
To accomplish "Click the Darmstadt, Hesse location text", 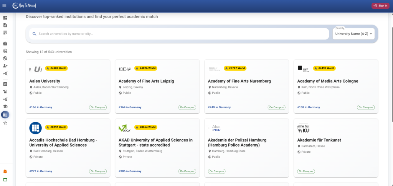I will [x=313, y=146].
